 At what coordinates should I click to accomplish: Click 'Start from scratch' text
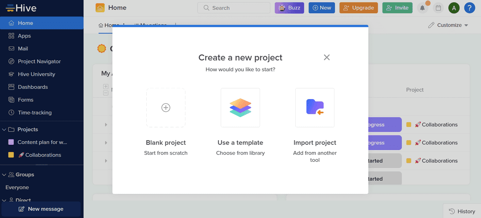(166, 153)
